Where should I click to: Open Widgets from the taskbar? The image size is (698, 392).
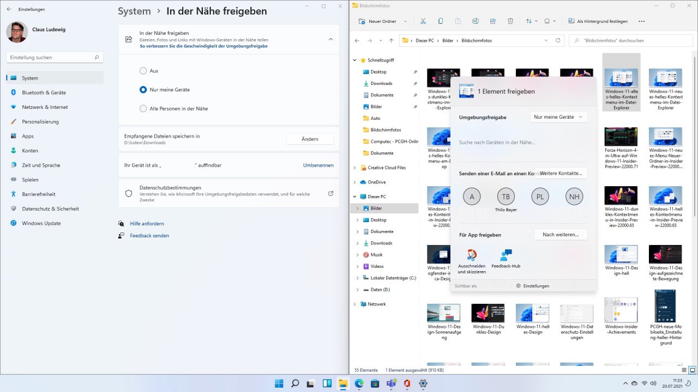(327, 383)
